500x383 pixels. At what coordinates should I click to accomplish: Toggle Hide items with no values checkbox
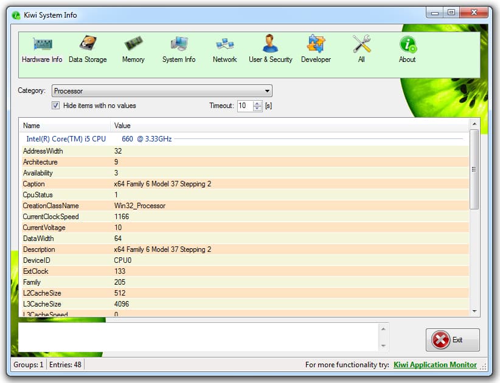tap(56, 105)
